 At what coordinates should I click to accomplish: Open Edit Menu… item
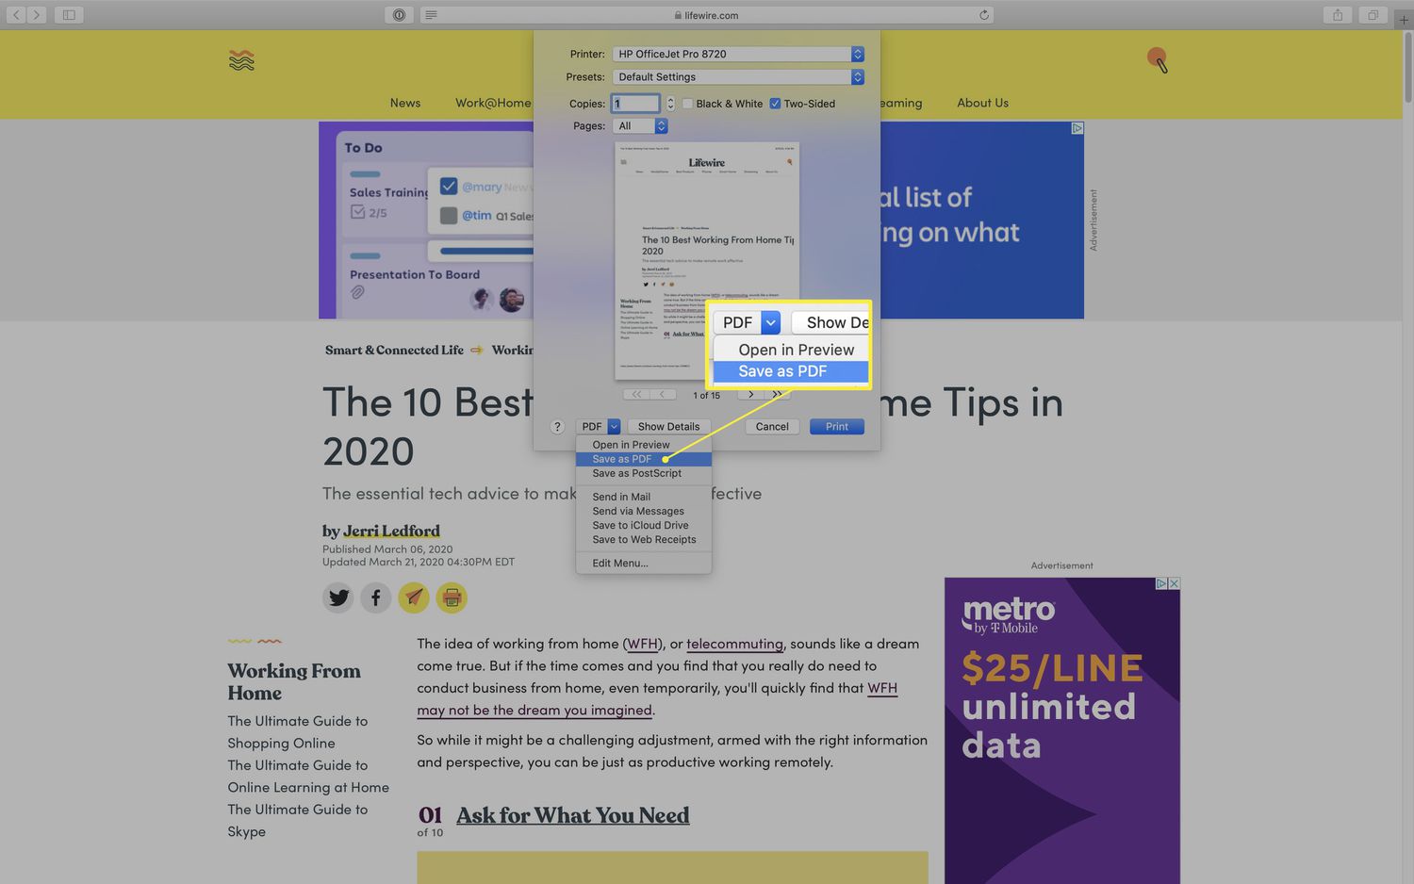coord(644,563)
